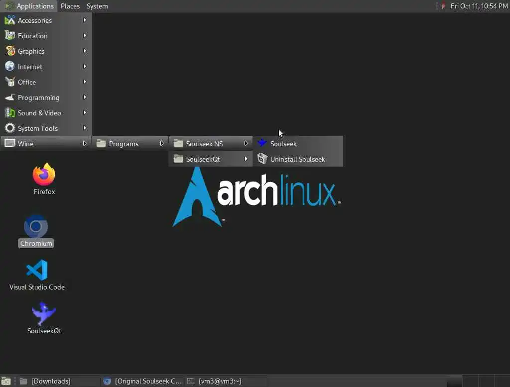Click the Office category icon
Image resolution: width=510 pixels, height=387 pixels.
tap(10, 82)
